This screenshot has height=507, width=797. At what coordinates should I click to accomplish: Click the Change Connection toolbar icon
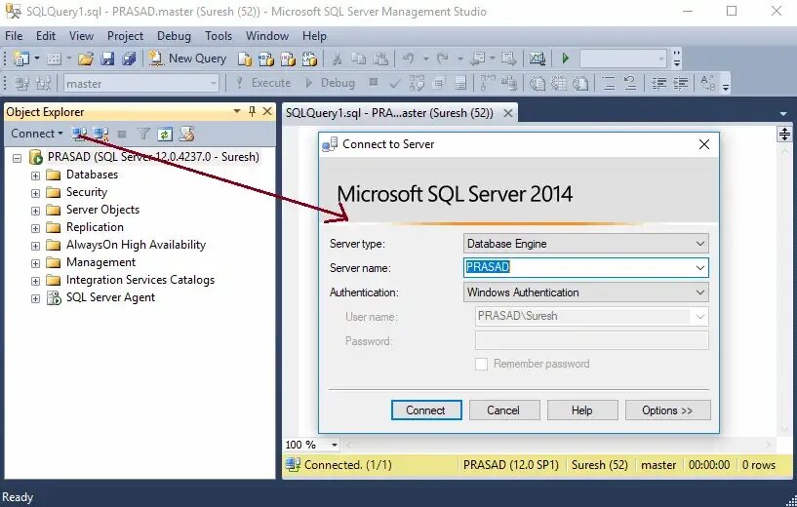tap(43, 83)
